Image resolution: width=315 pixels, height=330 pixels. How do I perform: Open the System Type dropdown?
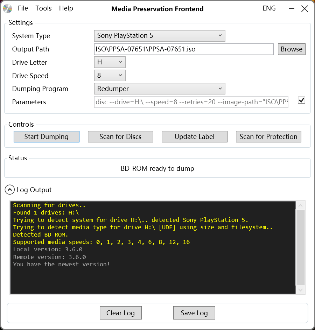pyautogui.click(x=160, y=36)
